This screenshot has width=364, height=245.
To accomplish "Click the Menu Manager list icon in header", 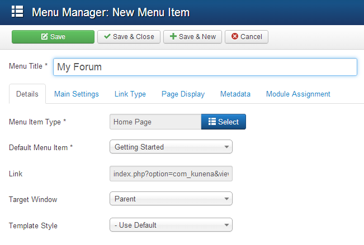I will 17,12.
